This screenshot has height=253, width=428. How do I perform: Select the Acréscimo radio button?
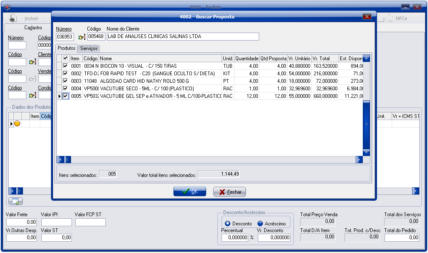point(260,223)
